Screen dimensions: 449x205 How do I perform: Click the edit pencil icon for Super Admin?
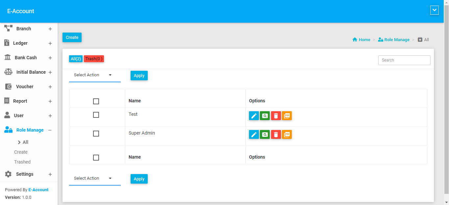tap(254, 135)
